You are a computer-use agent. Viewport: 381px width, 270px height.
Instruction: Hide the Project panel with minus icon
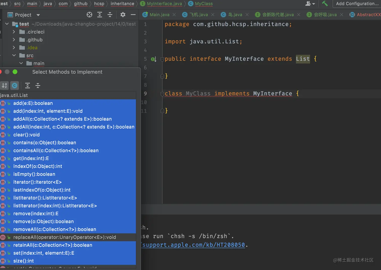coord(133,15)
